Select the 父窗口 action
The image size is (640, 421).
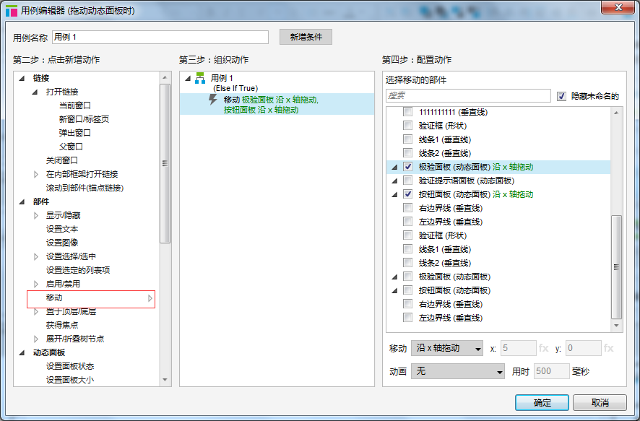pyautogui.click(x=71, y=147)
